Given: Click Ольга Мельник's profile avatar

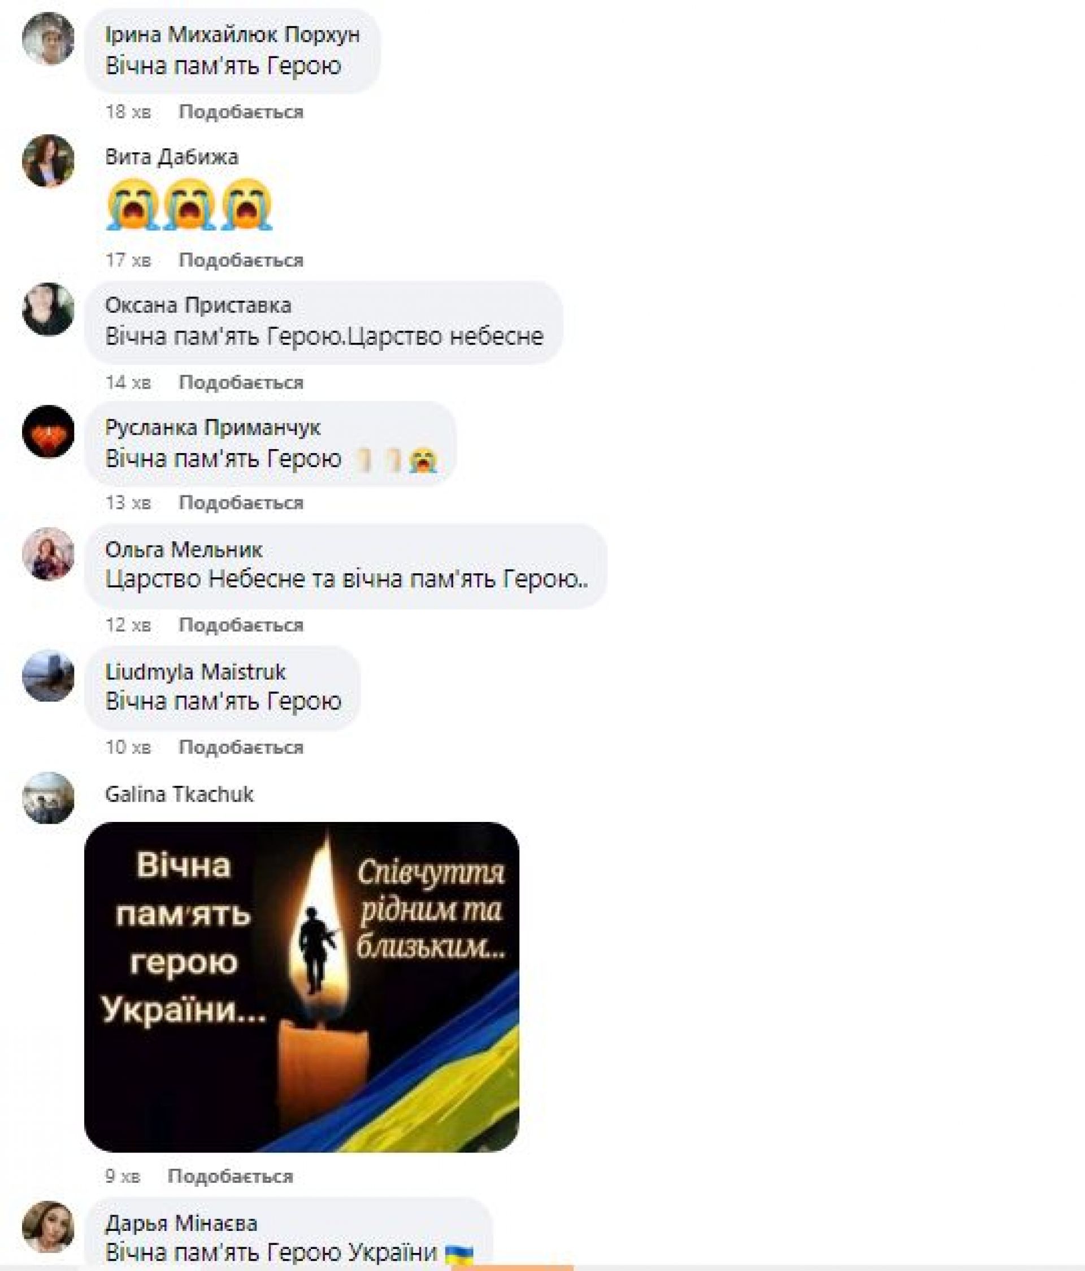Looking at the screenshot, I should coord(48,553).
